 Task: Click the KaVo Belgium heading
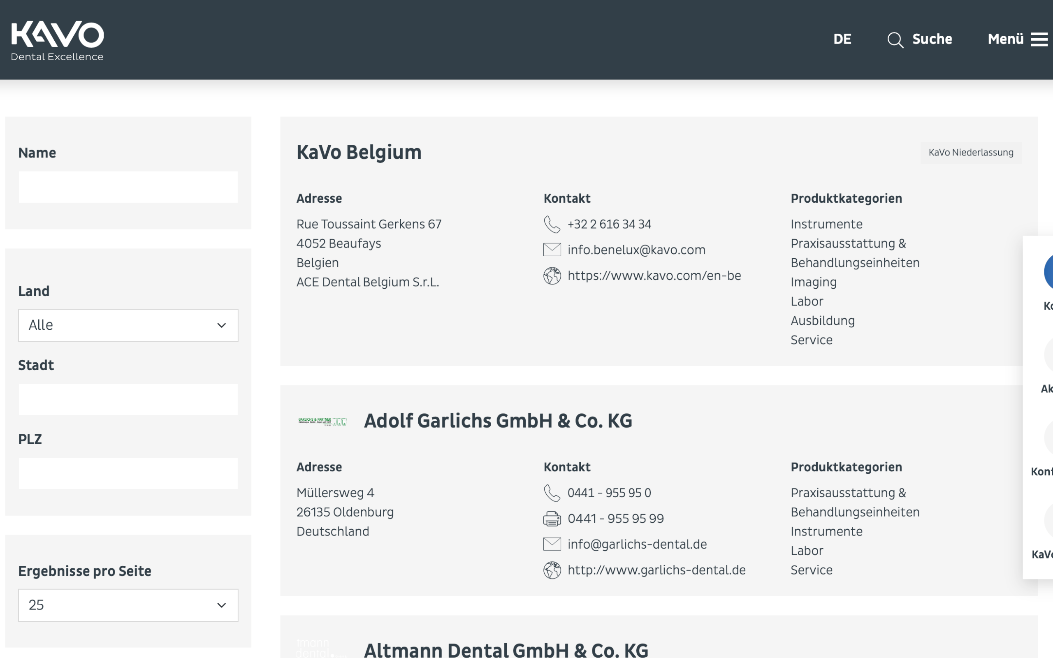[359, 152]
